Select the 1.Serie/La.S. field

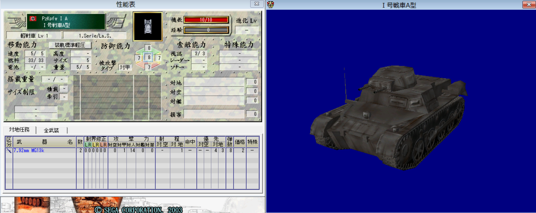coord(94,35)
